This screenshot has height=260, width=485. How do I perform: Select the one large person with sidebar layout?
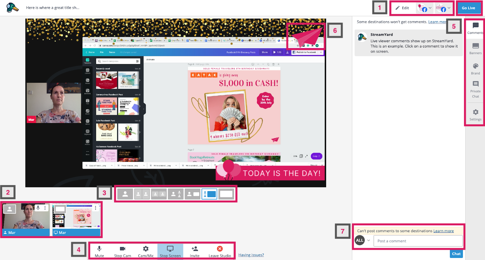pos(176,194)
